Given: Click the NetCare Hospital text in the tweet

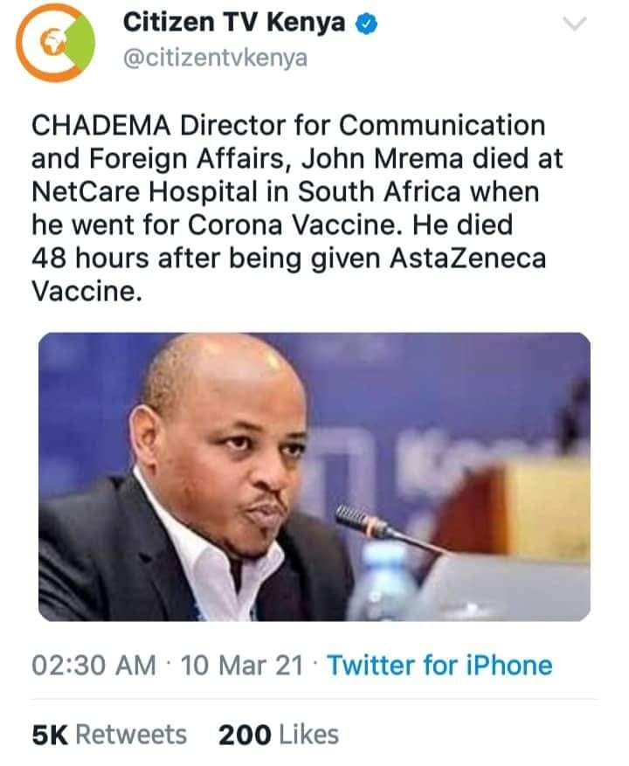Looking at the screenshot, I should (144, 191).
